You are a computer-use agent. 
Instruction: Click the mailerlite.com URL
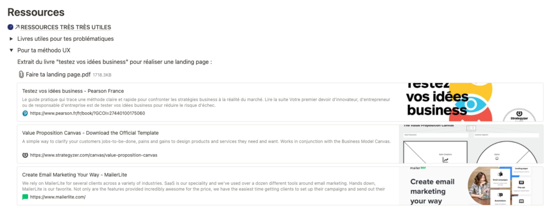(57, 197)
